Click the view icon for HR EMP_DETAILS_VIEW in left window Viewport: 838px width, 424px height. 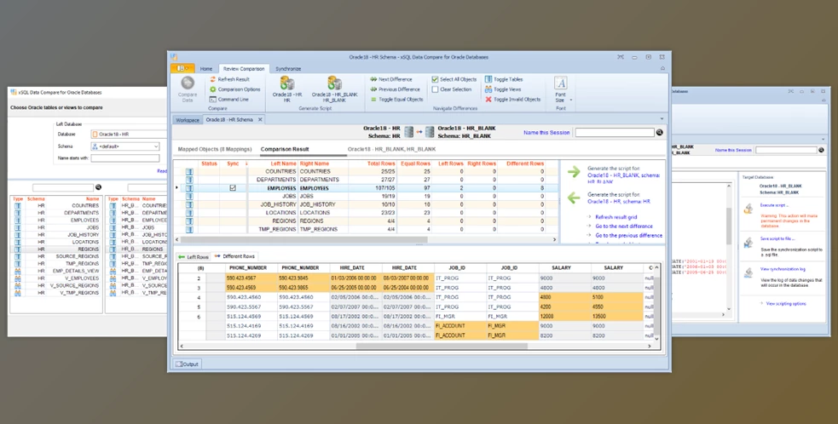[x=18, y=271]
